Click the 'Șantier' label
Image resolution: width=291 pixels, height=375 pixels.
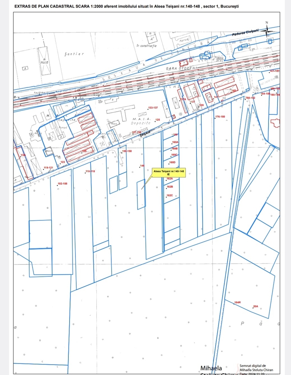pyautogui.click(x=74, y=54)
